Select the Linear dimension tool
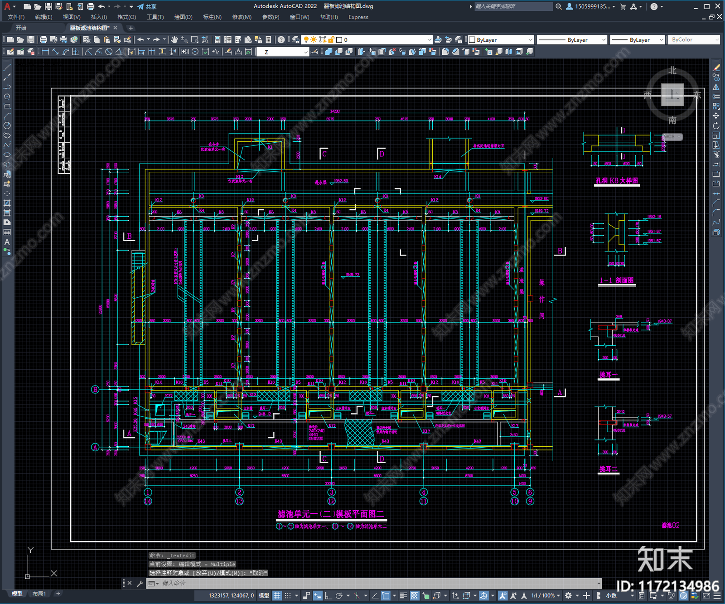The height and width of the screenshot is (604, 725). (x=45, y=52)
